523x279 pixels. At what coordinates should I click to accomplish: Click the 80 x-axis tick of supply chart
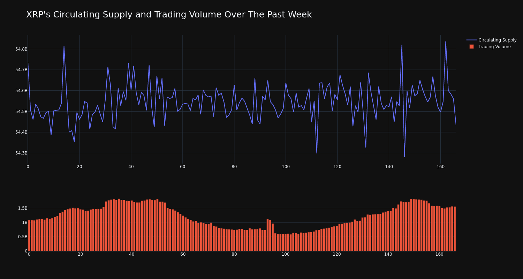(x=234, y=167)
